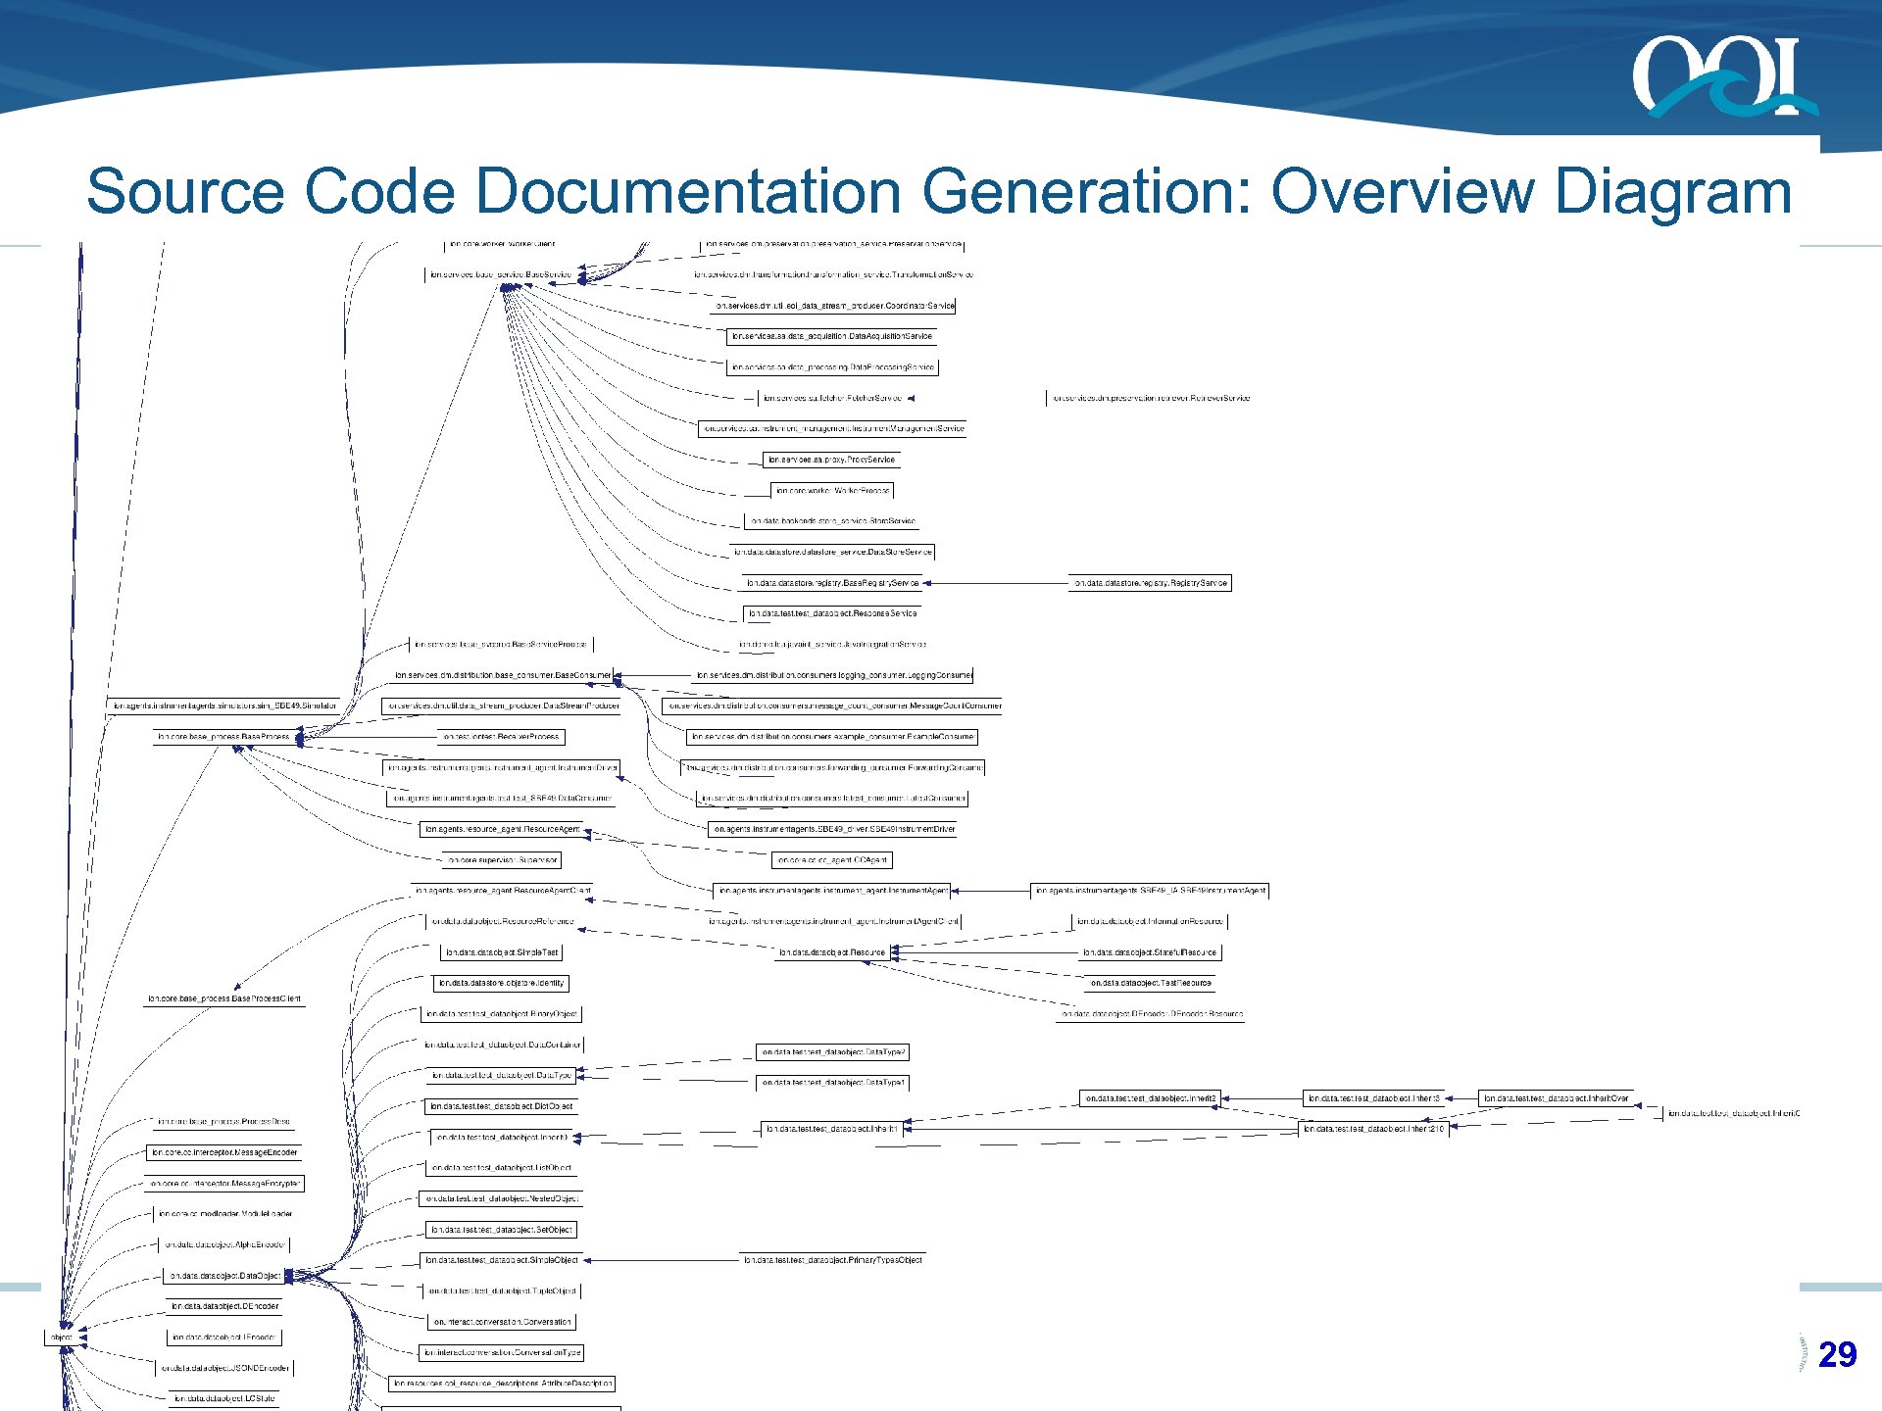This screenshot has width=1882, height=1411.
Task: Click the slide title text
Action: (938, 190)
